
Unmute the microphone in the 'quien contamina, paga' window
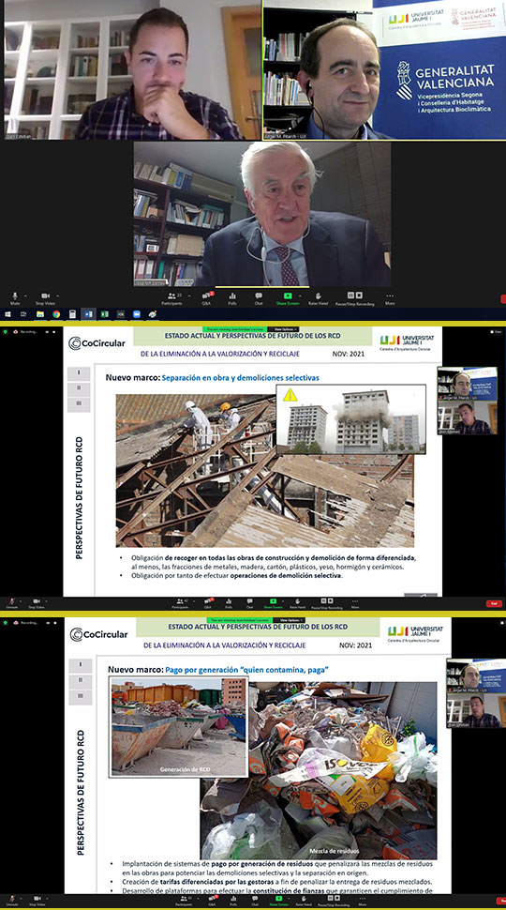tap(11, 902)
